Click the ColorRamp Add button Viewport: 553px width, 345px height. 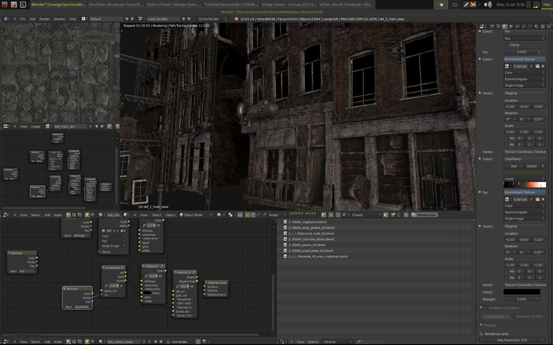(514, 166)
